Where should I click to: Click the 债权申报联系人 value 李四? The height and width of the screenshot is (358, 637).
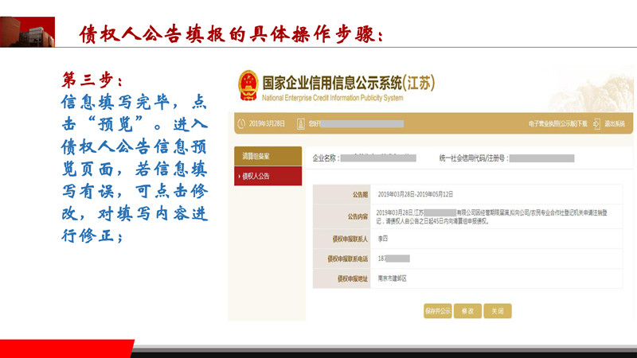383,239
